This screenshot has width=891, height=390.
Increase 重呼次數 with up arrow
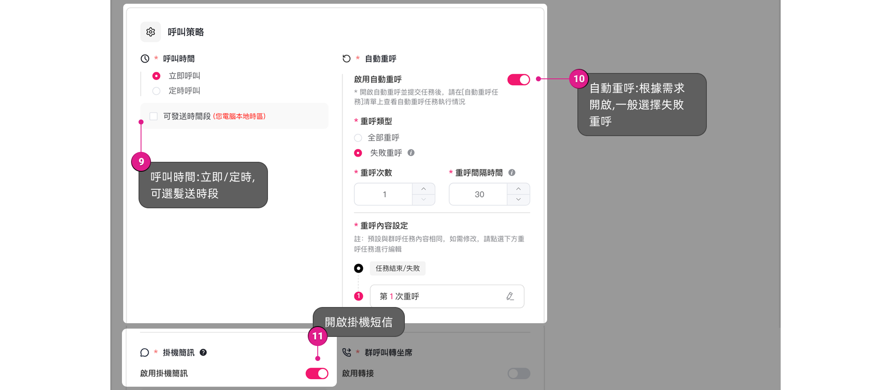coord(424,189)
